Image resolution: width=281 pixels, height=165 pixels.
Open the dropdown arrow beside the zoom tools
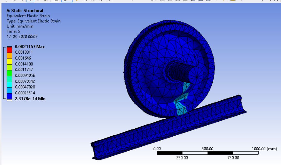[132, 1]
